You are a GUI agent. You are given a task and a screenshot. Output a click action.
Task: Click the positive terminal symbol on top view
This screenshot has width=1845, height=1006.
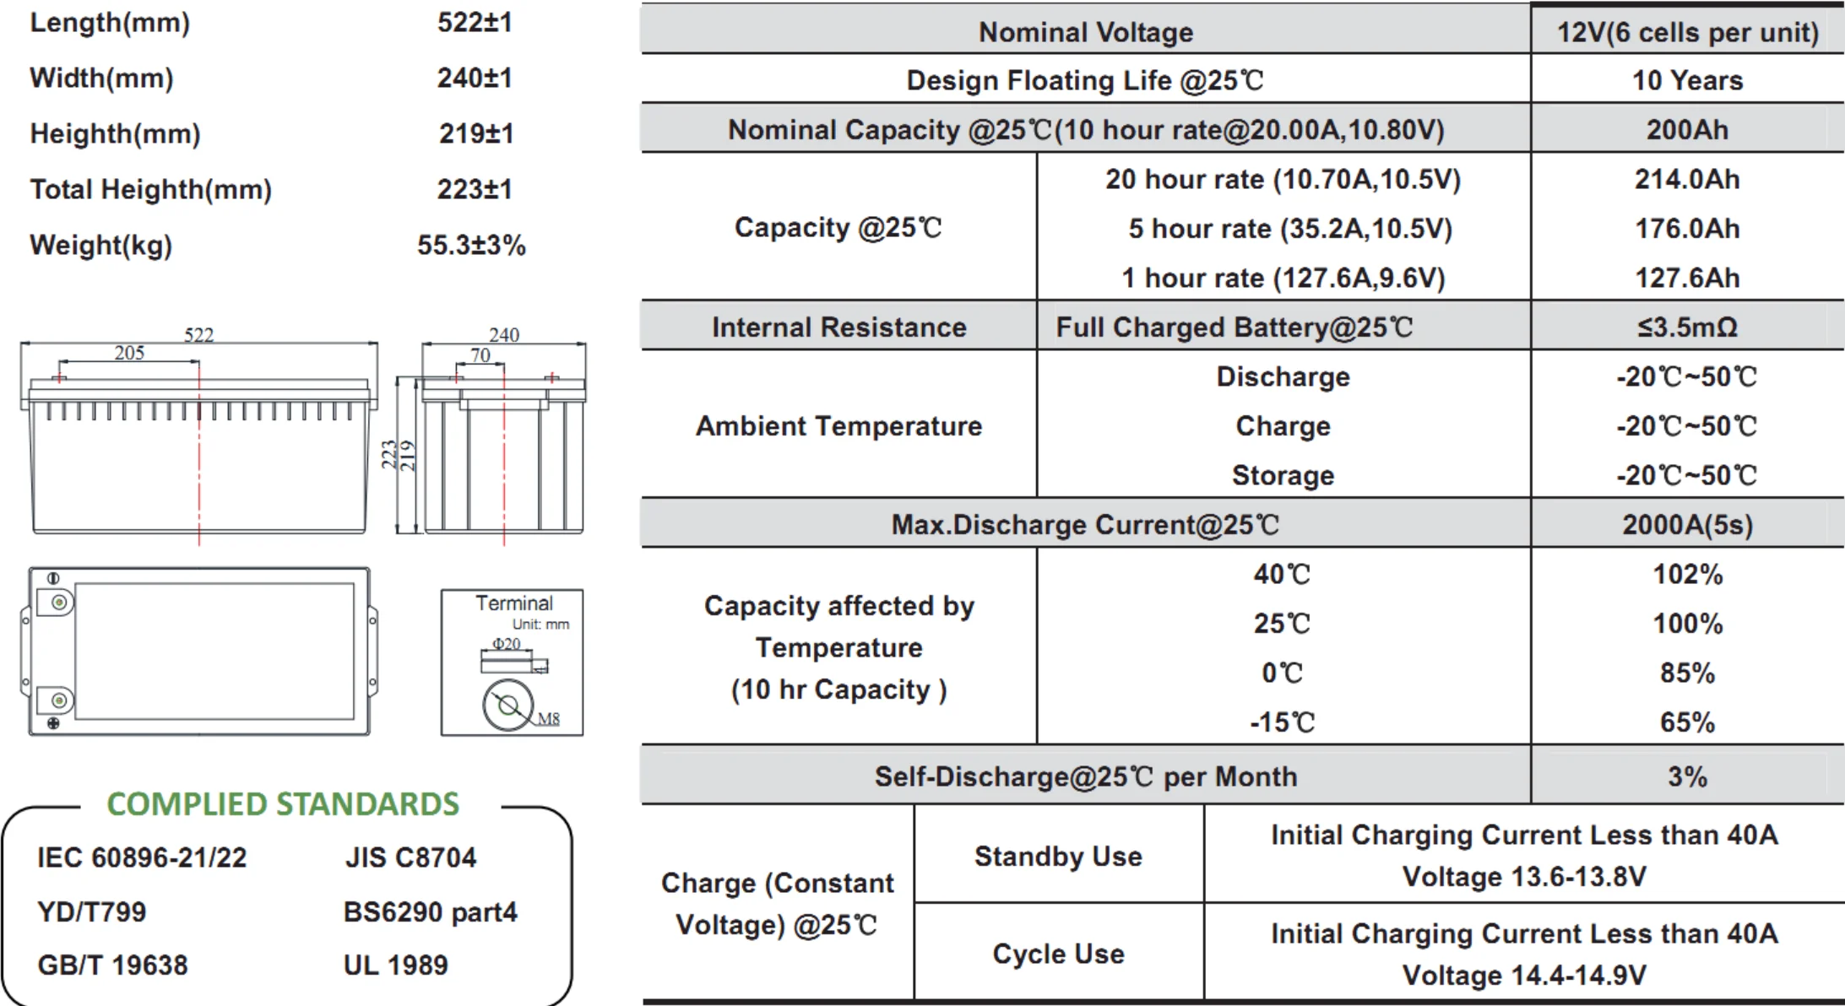coord(53,723)
